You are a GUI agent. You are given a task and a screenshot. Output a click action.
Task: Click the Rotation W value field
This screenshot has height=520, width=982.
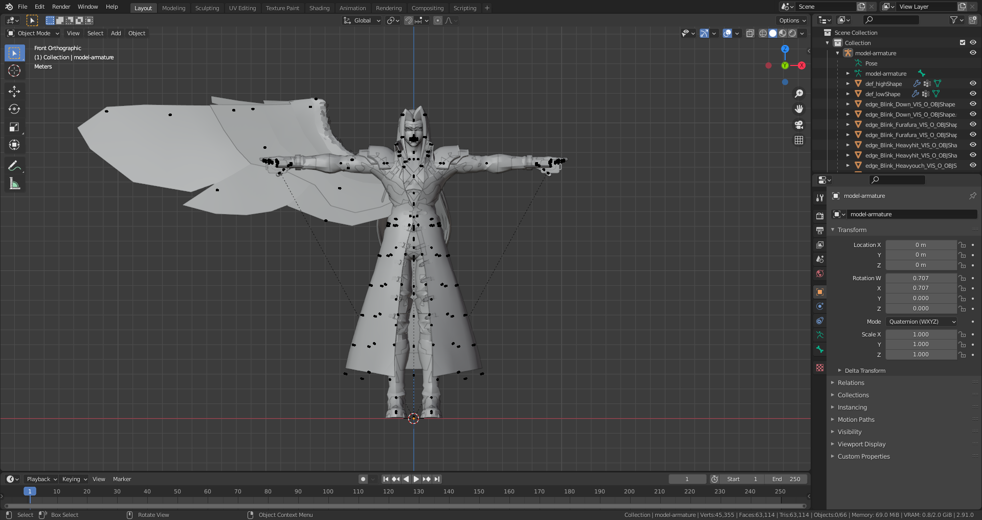tap(921, 278)
